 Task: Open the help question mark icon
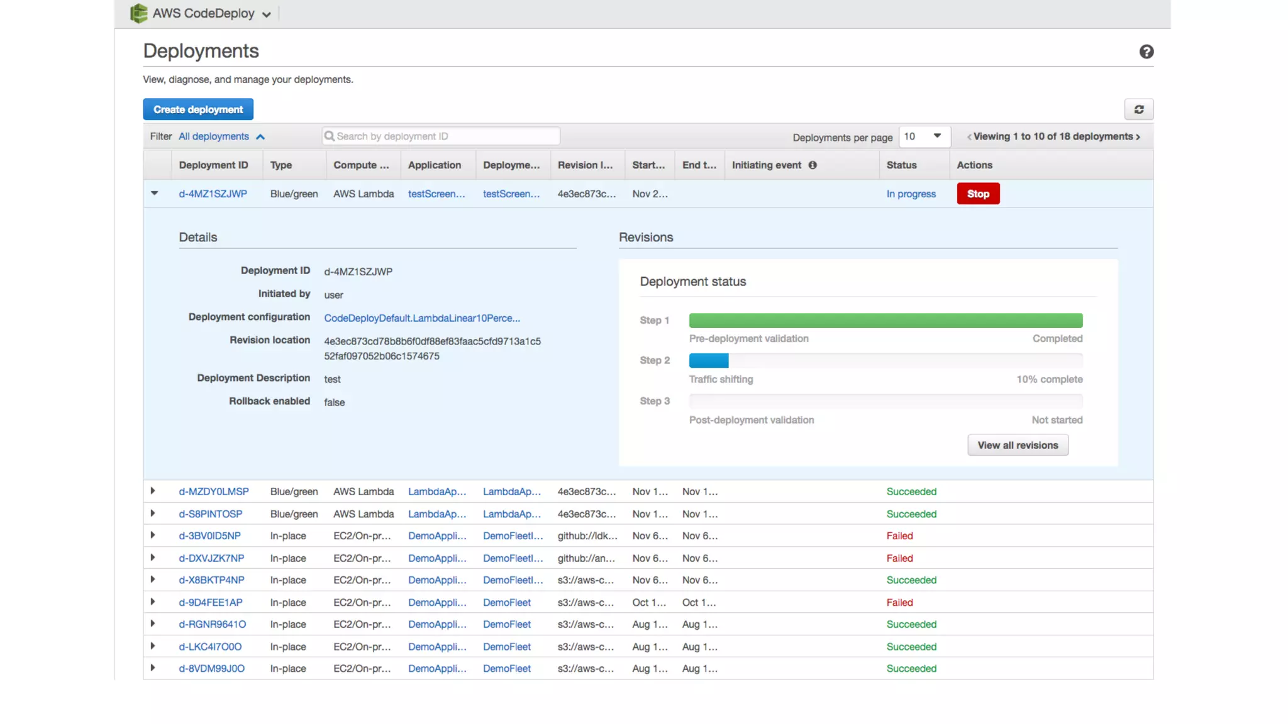click(x=1146, y=52)
